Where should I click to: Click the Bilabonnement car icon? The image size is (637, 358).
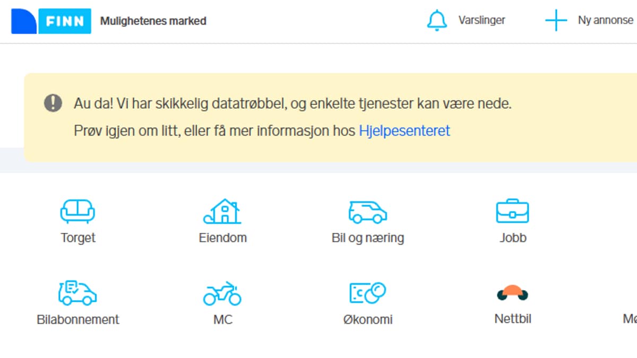pyautogui.click(x=78, y=293)
